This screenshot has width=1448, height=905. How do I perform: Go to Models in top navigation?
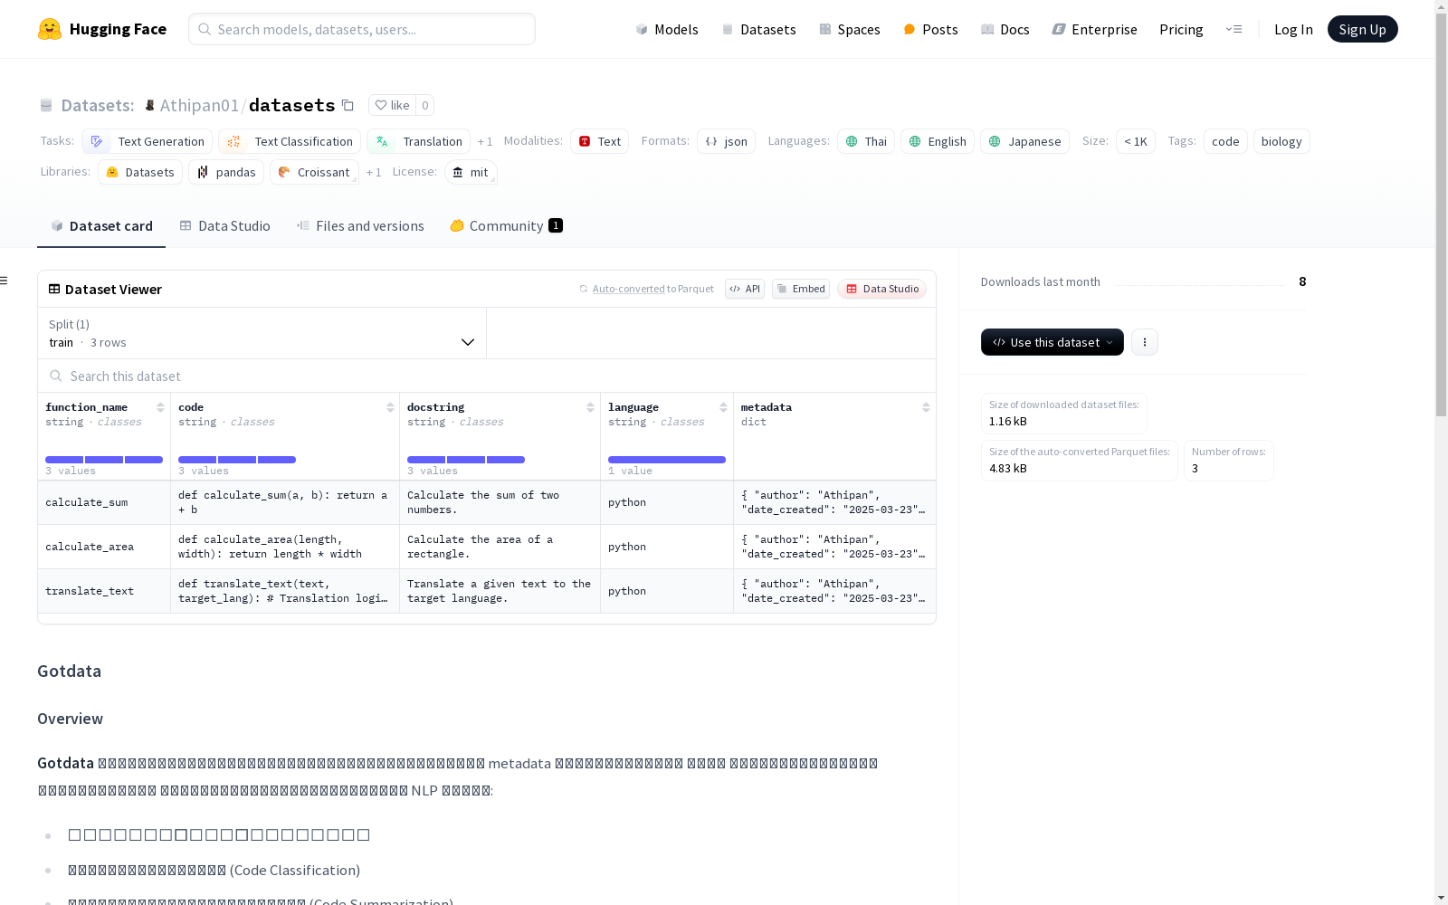click(667, 29)
